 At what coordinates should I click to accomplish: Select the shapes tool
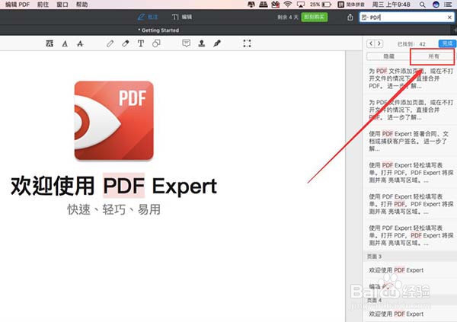156,43
